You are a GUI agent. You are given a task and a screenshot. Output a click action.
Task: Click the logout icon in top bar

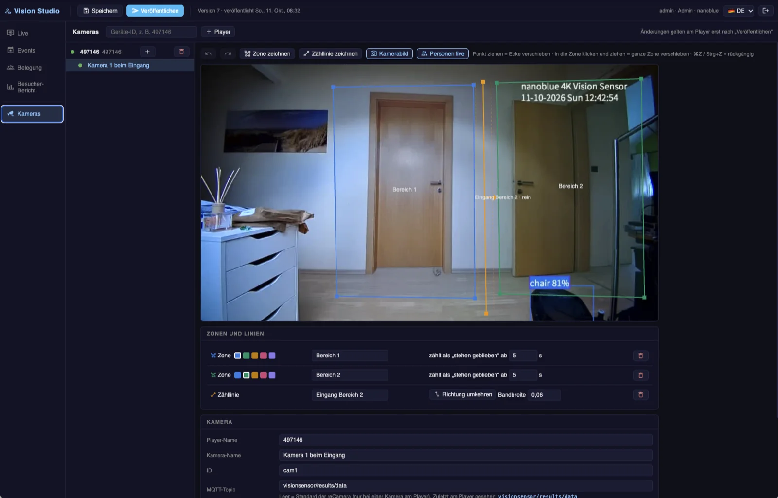point(766,11)
